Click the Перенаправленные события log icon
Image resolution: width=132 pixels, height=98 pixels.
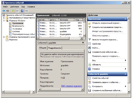pos(10,34)
